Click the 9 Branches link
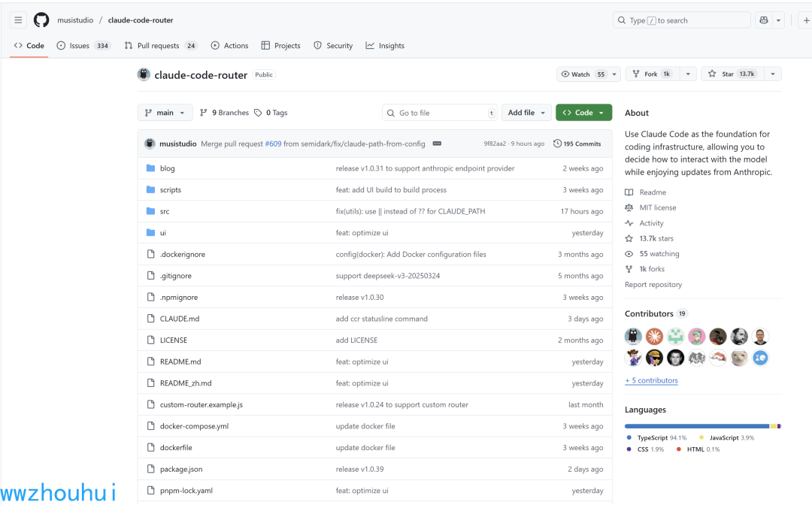This screenshot has width=812, height=505. (224, 113)
